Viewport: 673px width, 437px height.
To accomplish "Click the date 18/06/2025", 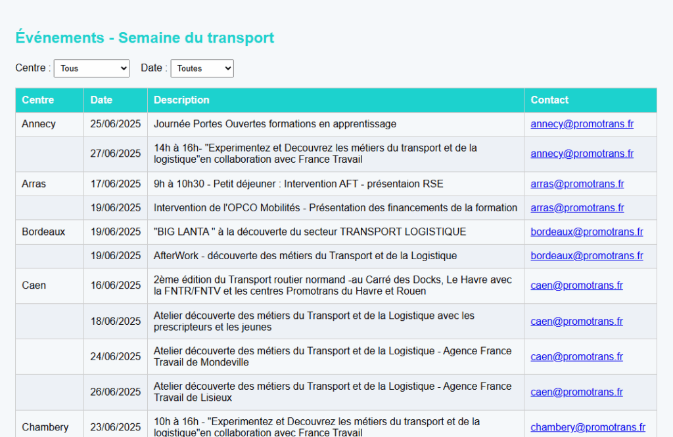I will (x=116, y=322).
